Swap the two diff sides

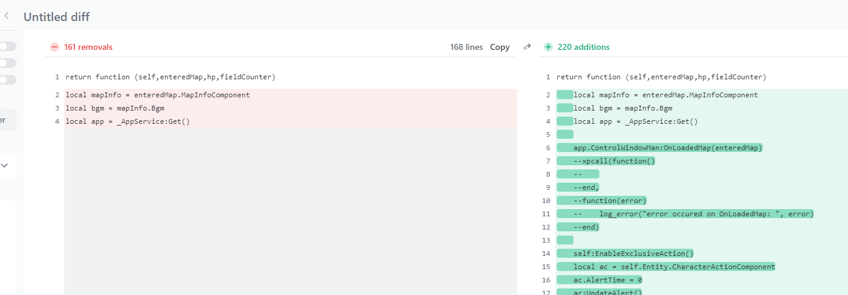pyautogui.click(x=527, y=47)
